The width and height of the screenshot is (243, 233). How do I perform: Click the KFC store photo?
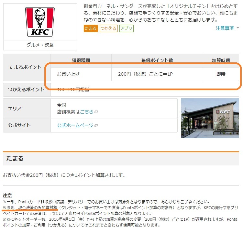(210, 118)
